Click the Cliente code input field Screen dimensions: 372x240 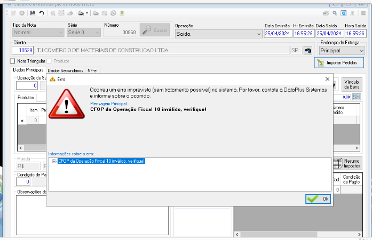coord(22,50)
